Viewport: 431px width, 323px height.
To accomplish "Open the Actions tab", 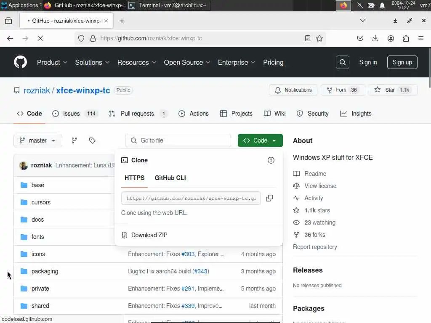I will tap(194, 114).
